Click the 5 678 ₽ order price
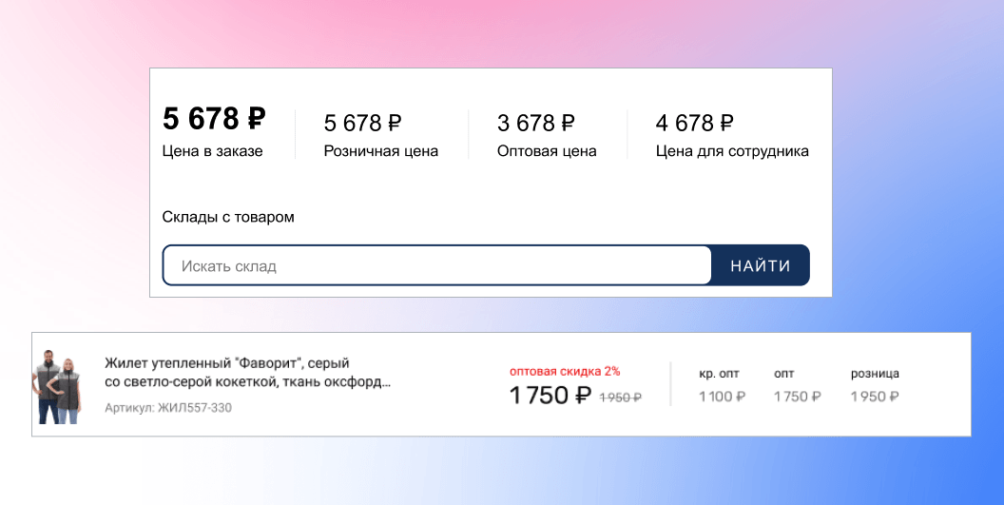1004x505 pixels. coord(214,119)
